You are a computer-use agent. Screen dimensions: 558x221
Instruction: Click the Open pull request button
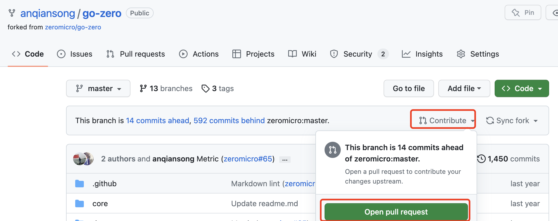click(x=396, y=212)
